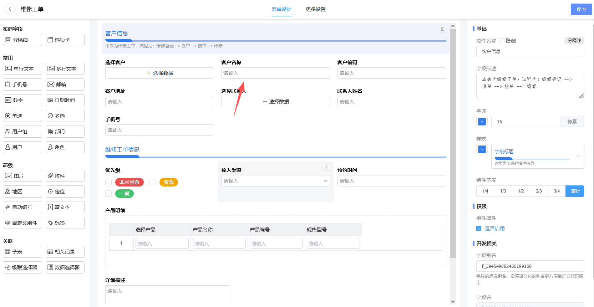Check the 非常紧急 priority option
The width and height of the screenshot is (594, 307).
[108, 182]
